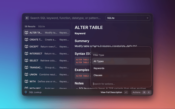Open the WITH RECURSIVE list entry

[x=46, y=88]
